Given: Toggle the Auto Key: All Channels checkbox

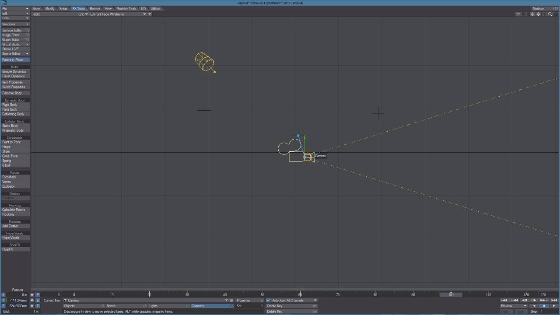Looking at the screenshot, I should tap(268, 300).
